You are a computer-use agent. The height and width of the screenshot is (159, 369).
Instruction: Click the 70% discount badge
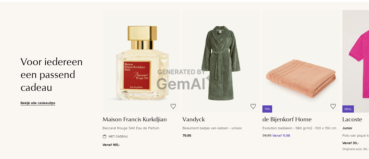(267, 109)
